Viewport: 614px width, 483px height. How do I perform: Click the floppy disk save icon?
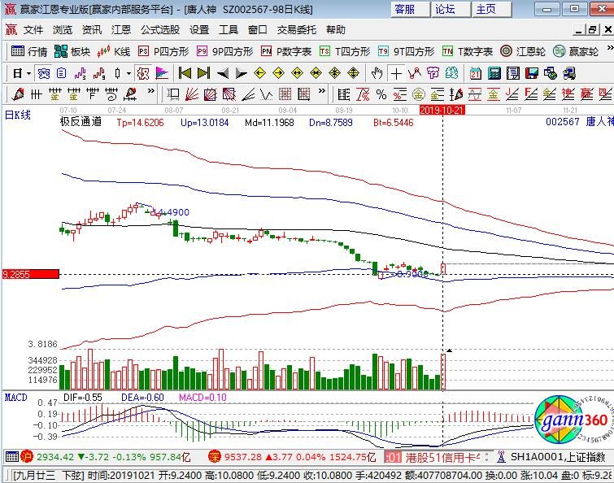(531, 73)
